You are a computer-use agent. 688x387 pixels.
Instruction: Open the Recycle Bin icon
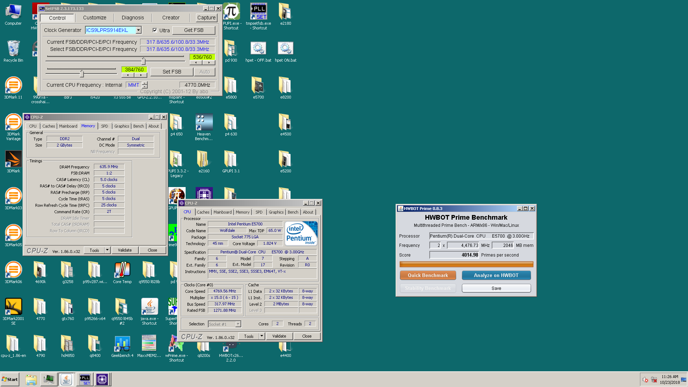pyautogui.click(x=13, y=51)
